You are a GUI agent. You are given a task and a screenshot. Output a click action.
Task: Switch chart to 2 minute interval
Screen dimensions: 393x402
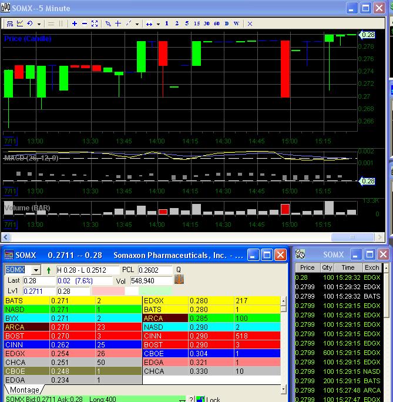pyautogui.click(x=177, y=24)
